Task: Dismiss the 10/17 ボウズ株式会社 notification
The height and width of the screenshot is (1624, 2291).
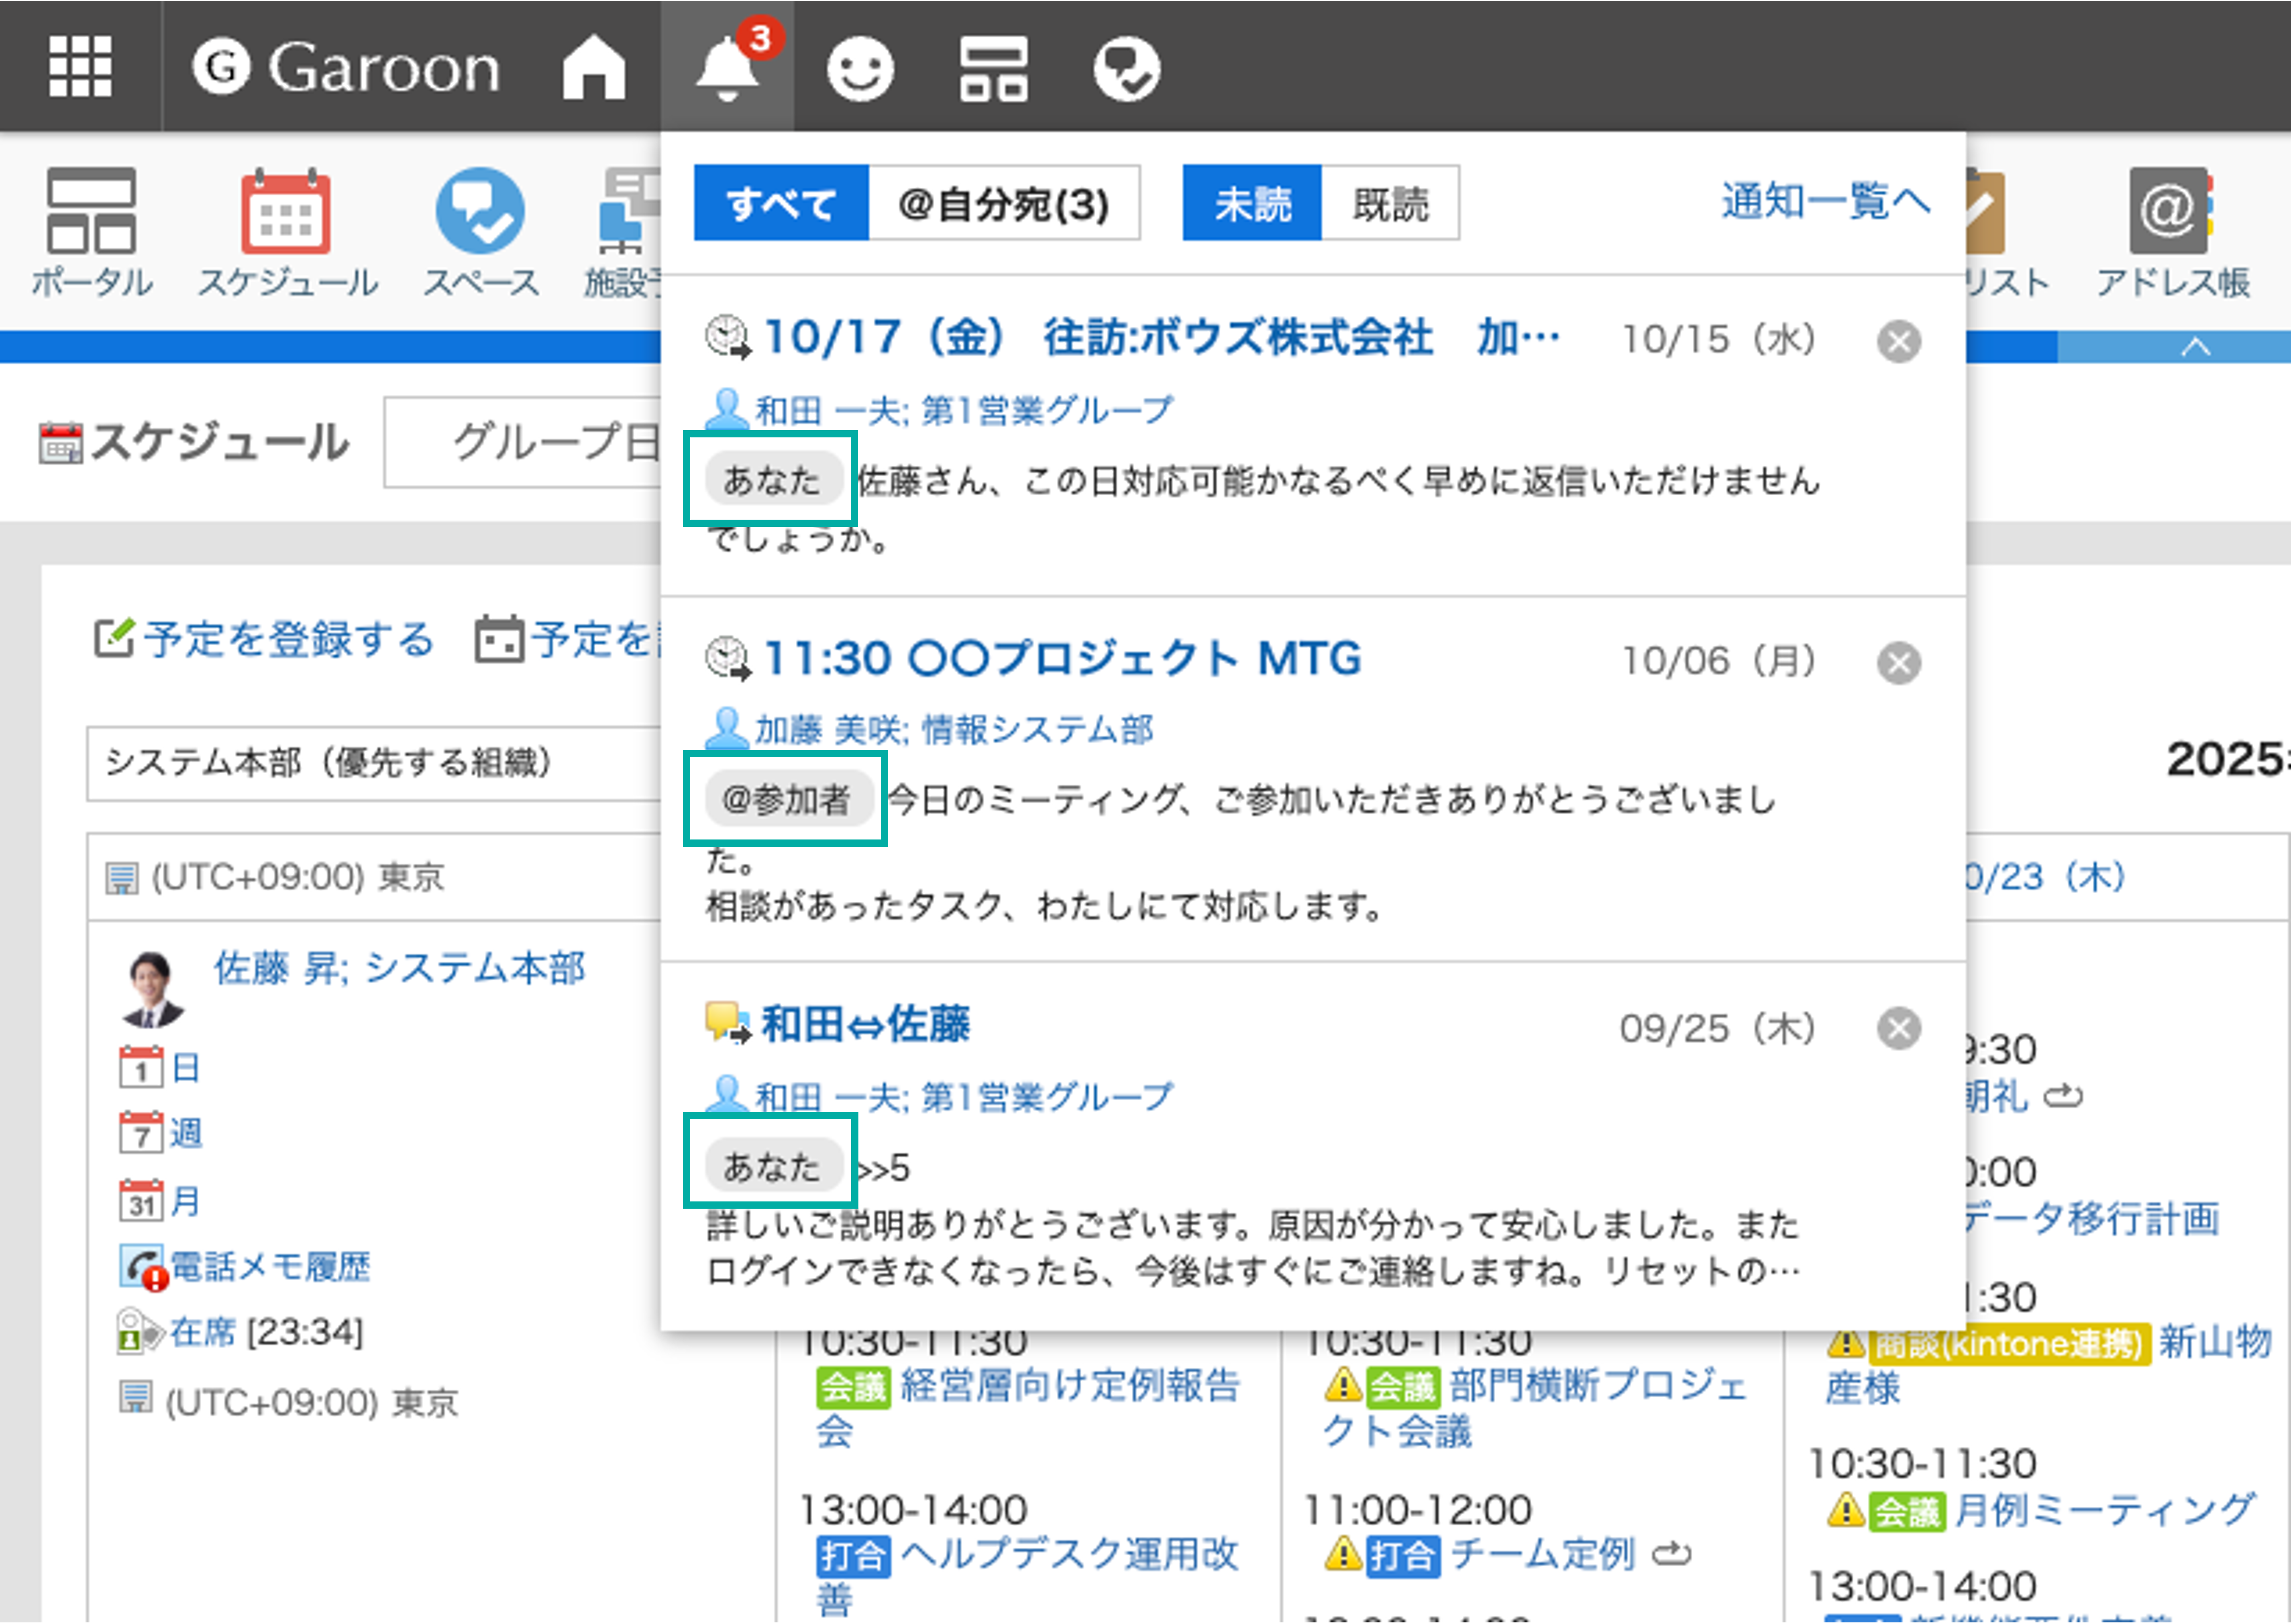Action: click(x=1898, y=341)
